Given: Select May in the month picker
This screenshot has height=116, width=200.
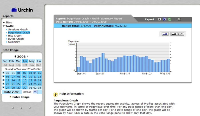Looking at the screenshot, I should tap(32, 61).
